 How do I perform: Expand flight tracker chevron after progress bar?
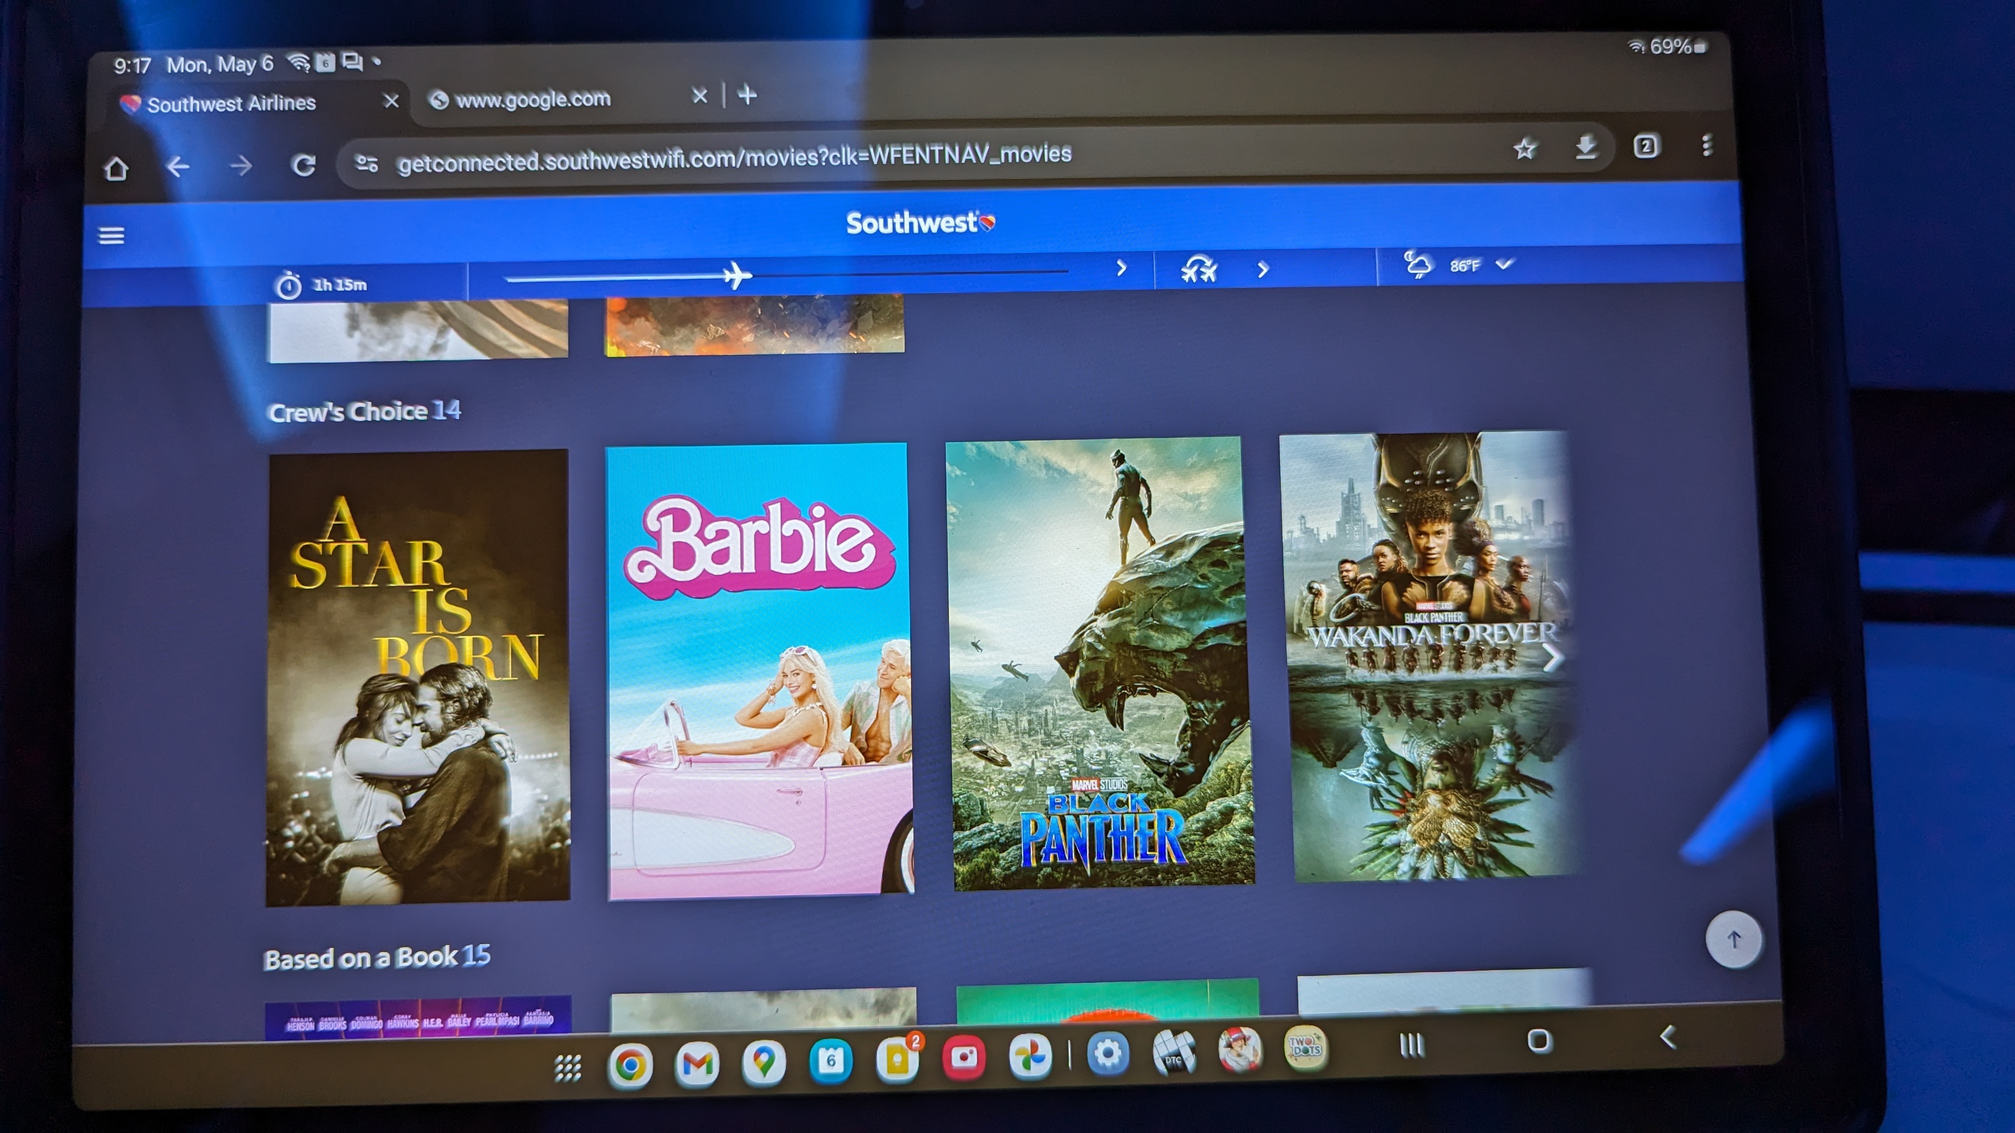(x=1121, y=268)
